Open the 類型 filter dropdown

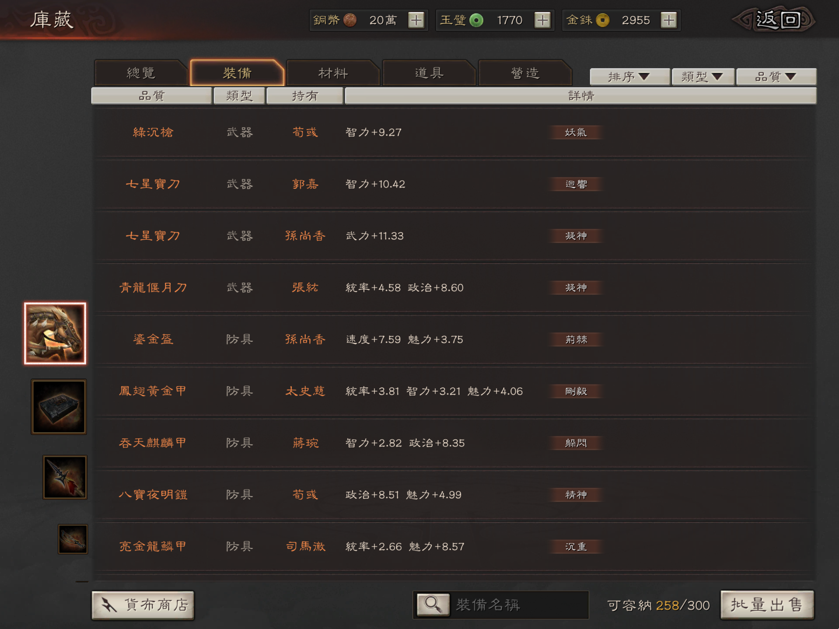[703, 77]
